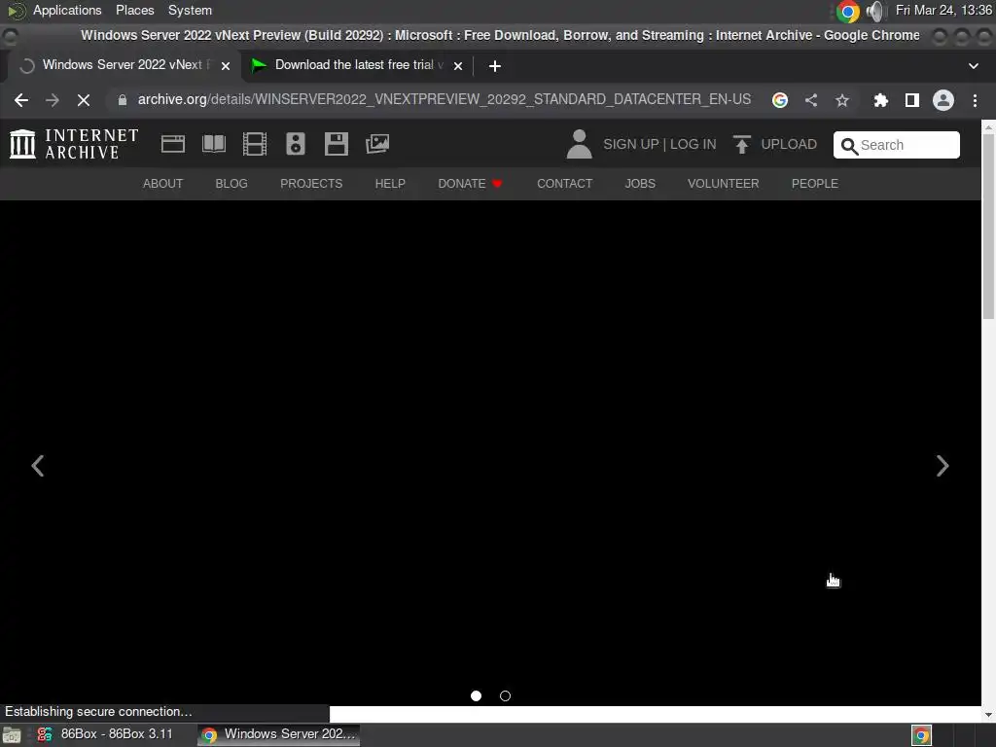Viewport: 996px width, 747px height.
Task: Click the scrollbar down arrow
Action: coord(988,715)
